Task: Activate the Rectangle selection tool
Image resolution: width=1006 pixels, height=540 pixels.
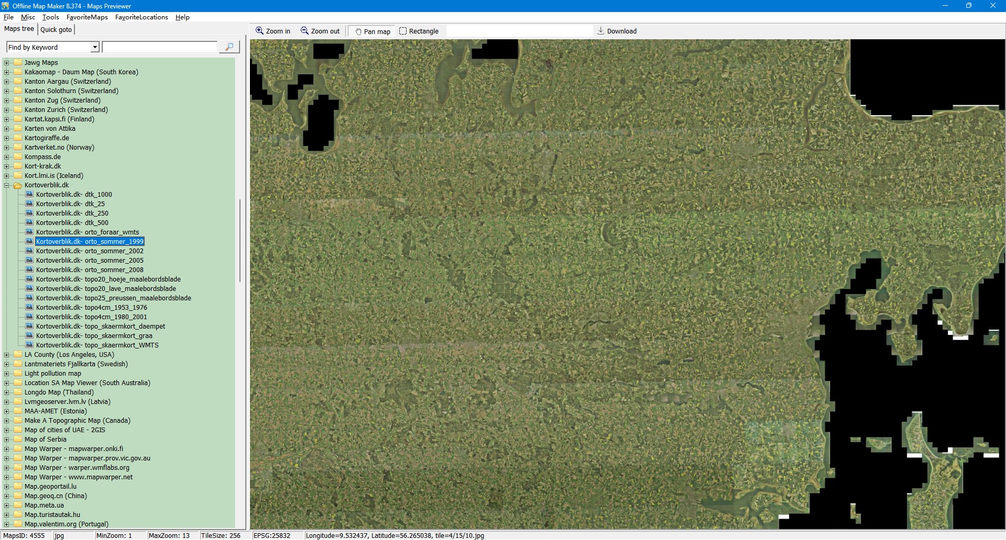Action: [x=403, y=31]
